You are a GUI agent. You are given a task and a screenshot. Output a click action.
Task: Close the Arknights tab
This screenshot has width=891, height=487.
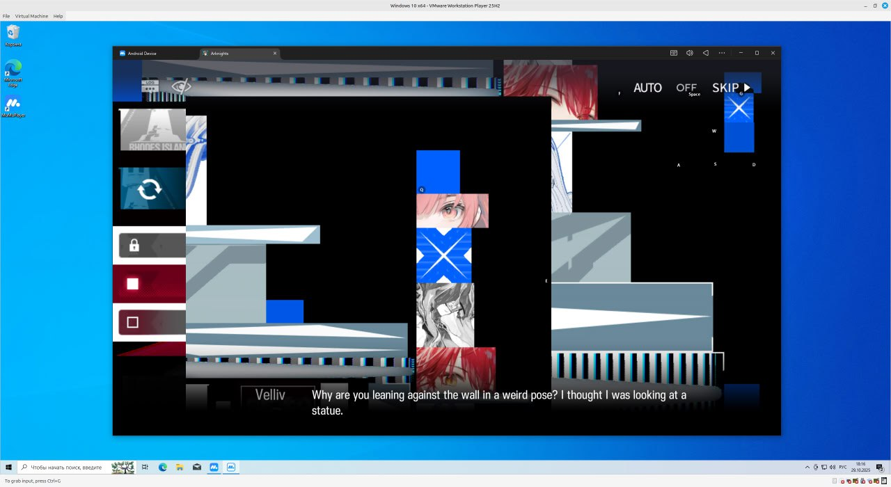click(275, 53)
